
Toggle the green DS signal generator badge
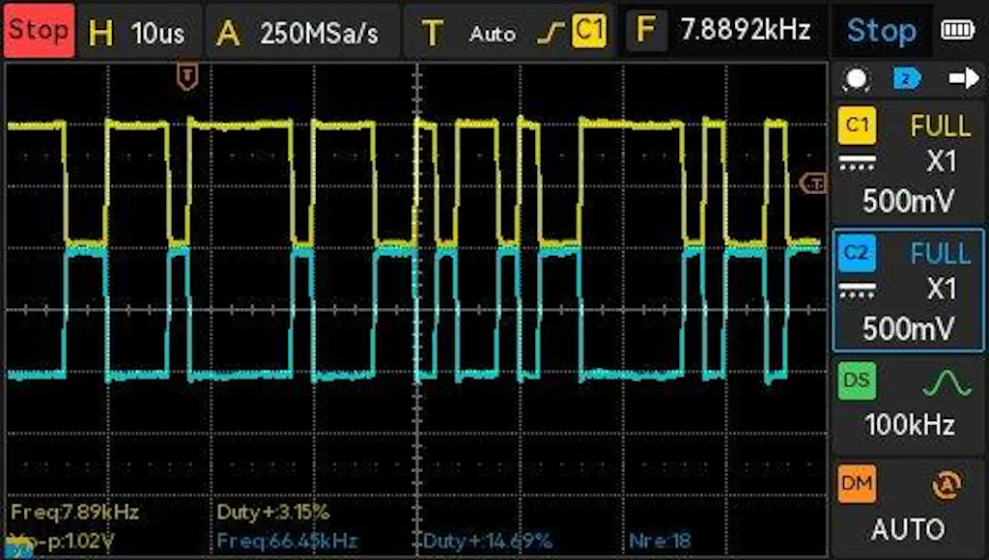(x=856, y=380)
